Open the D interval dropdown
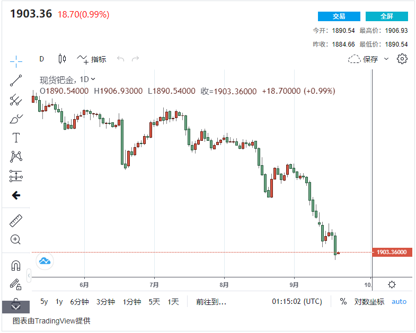Image resolution: width=416 pixels, height=333 pixels. coord(42,59)
